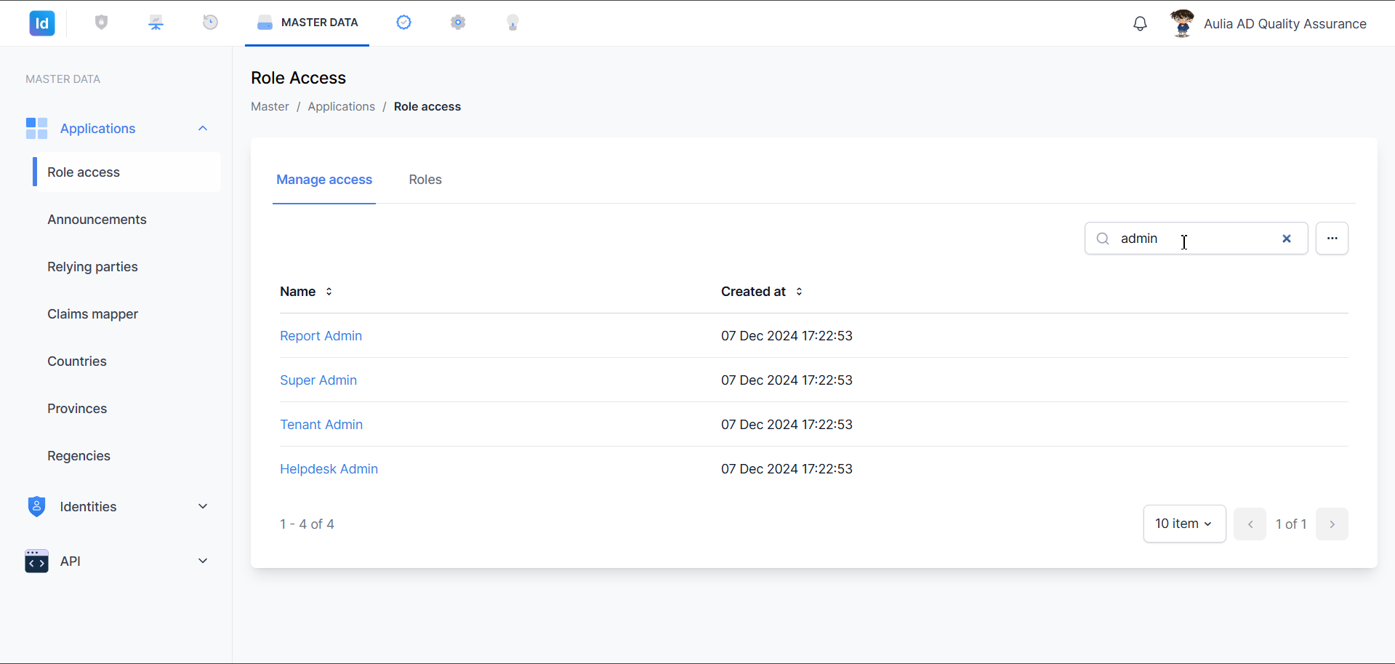The height and width of the screenshot is (664, 1395).
Task: Click the Applications grid icon in sidebar
Action: pyautogui.click(x=36, y=128)
